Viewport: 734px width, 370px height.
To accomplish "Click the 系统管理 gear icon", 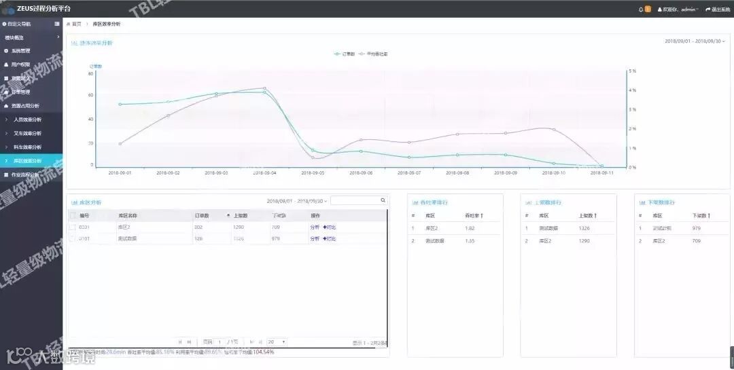I will pos(6,51).
